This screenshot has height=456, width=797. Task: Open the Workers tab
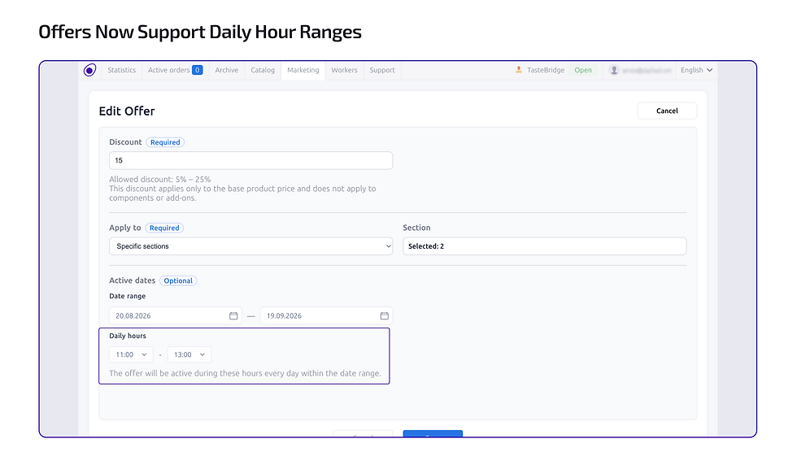[x=344, y=70]
